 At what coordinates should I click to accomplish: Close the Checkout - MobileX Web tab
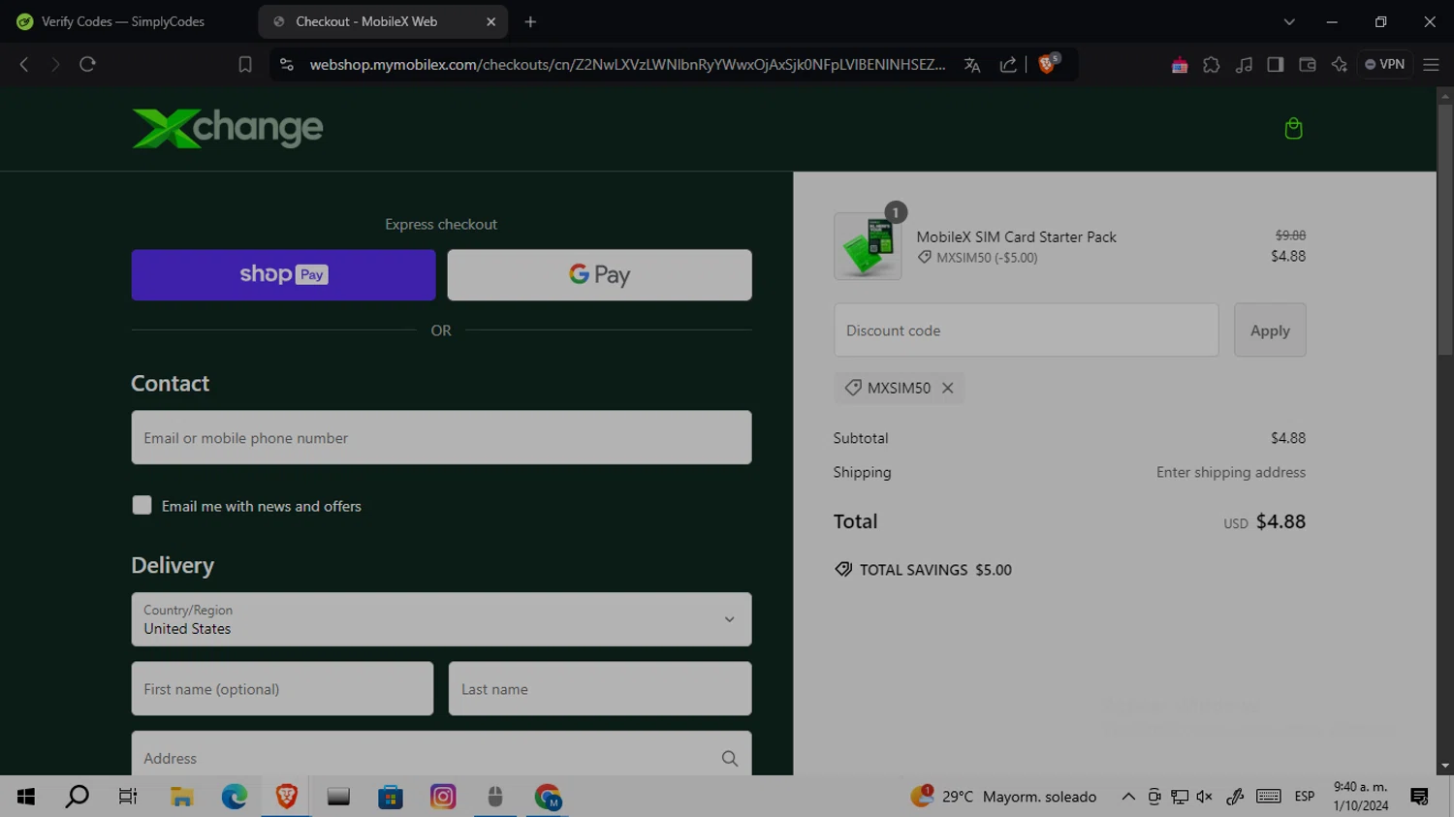(490, 21)
